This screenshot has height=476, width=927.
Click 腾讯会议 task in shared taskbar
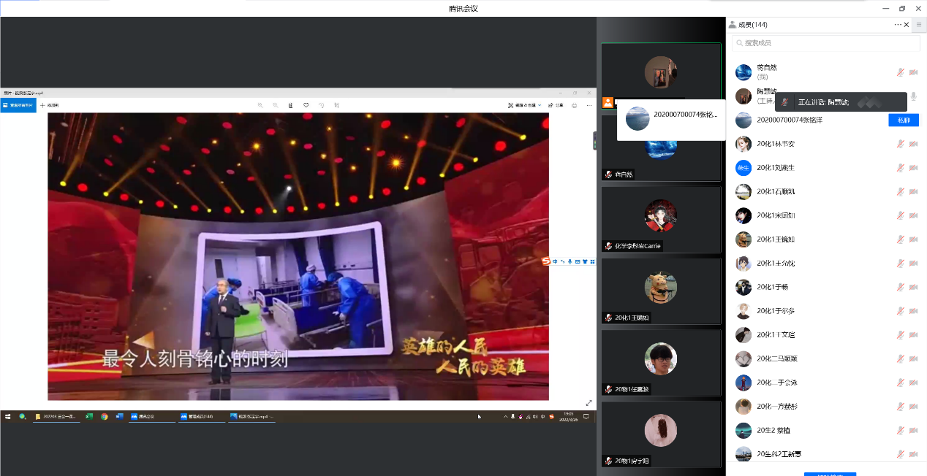(x=153, y=416)
